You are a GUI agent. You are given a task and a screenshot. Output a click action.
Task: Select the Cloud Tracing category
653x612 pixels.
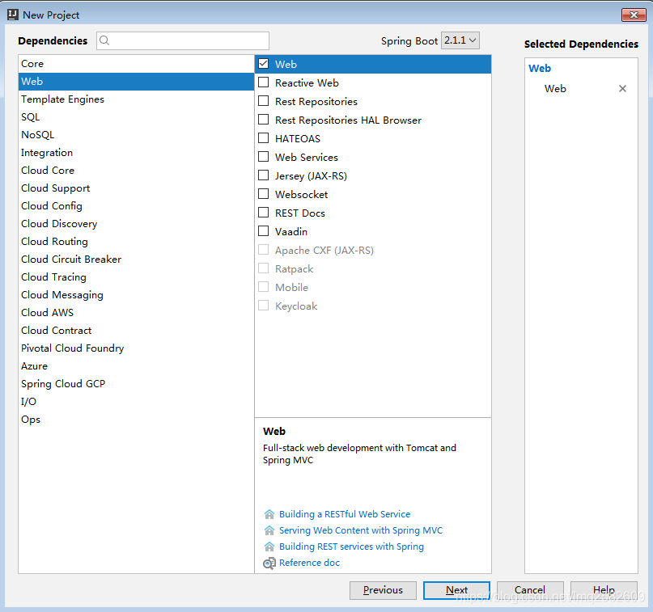coord(136,277)
